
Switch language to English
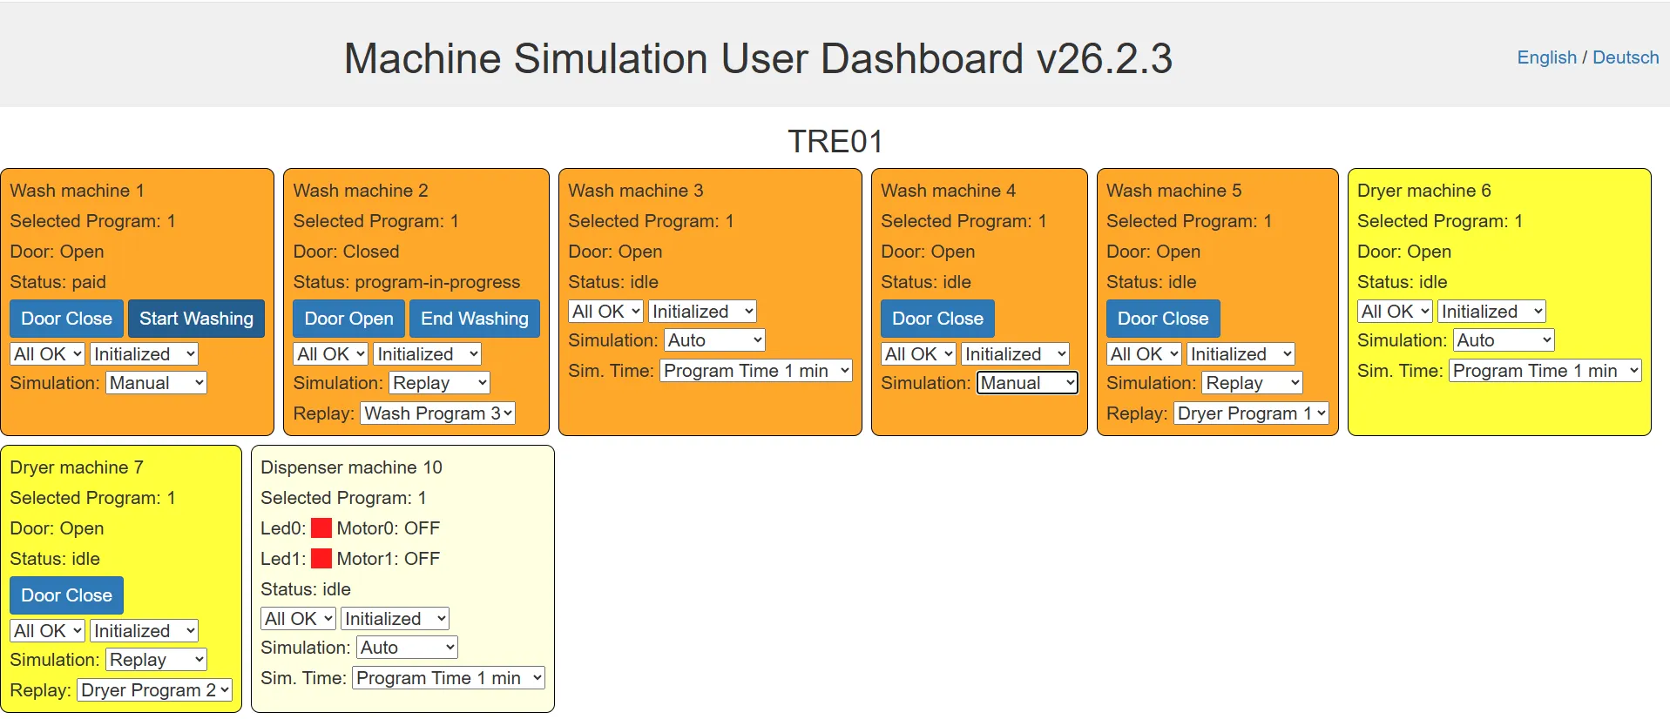pos(1546,57)
